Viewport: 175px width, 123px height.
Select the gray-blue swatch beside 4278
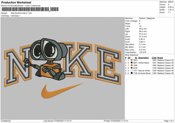[x=132, y=68]
